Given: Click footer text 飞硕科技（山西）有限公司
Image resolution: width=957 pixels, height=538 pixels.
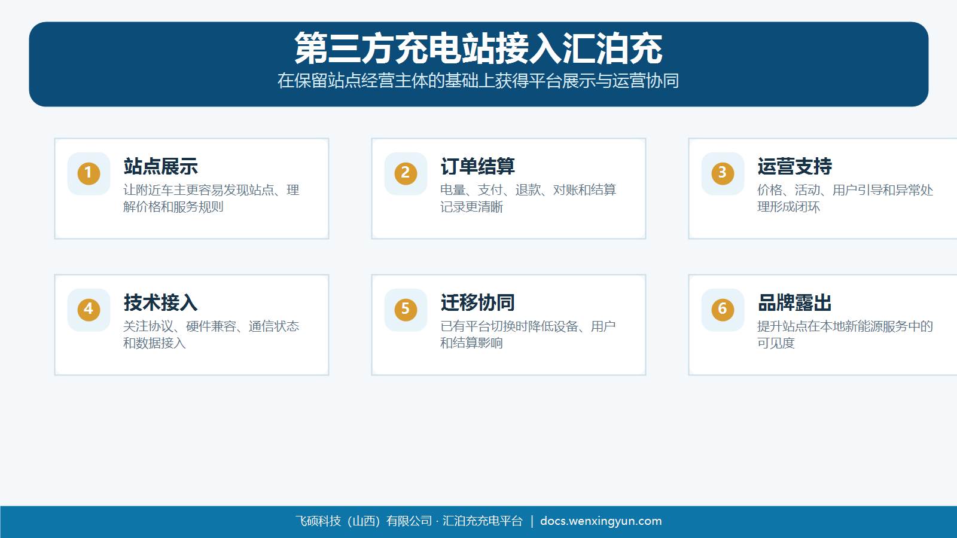Looking at the screenshot, I should tap(364, 521).
